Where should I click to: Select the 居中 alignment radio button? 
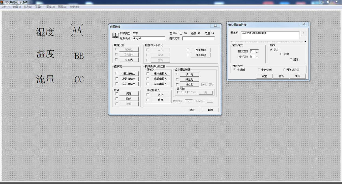click(281, 54)
